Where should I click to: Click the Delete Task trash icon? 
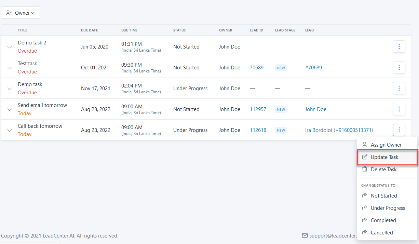364,169
